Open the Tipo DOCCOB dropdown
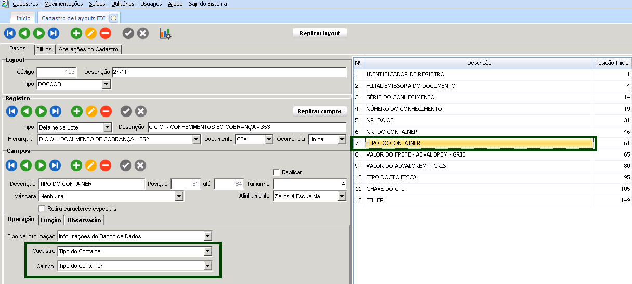Viewport: 632px width, 284px height. pos(106,84)
